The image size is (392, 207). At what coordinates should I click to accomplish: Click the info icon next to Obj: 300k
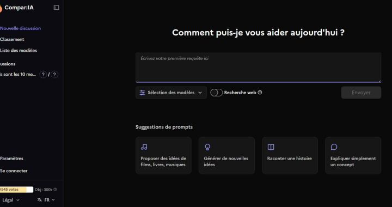point(55,190)
